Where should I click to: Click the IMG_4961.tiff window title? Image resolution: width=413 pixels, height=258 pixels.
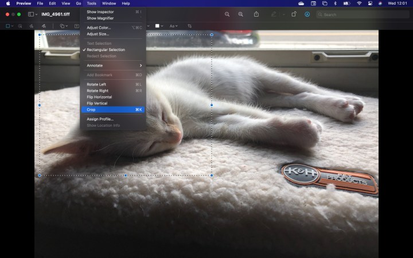56,14
